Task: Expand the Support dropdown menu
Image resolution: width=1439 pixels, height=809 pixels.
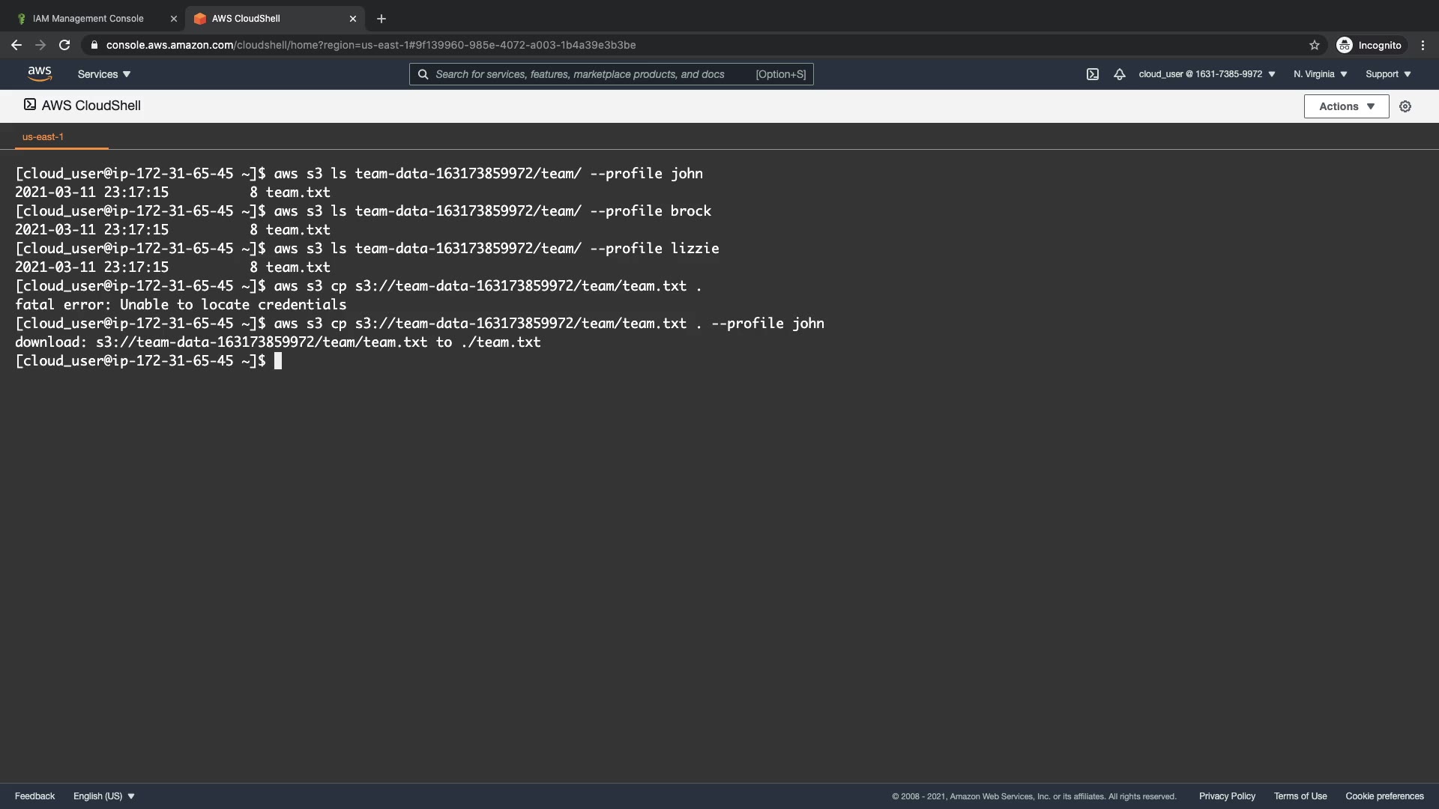Action: click(1388, 74)
